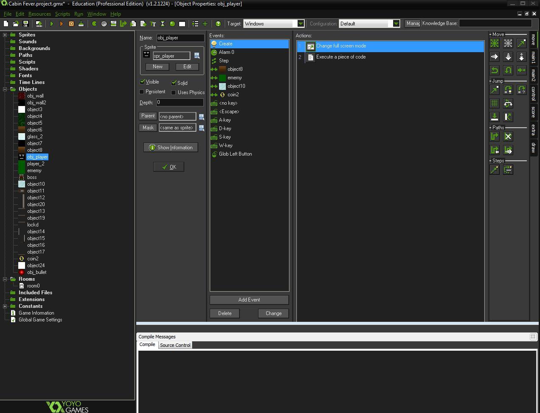This screenshot has width=540, height=413.
Task: Open the help question mark icon
Action: pyautogui.click(x=218, y=24)
